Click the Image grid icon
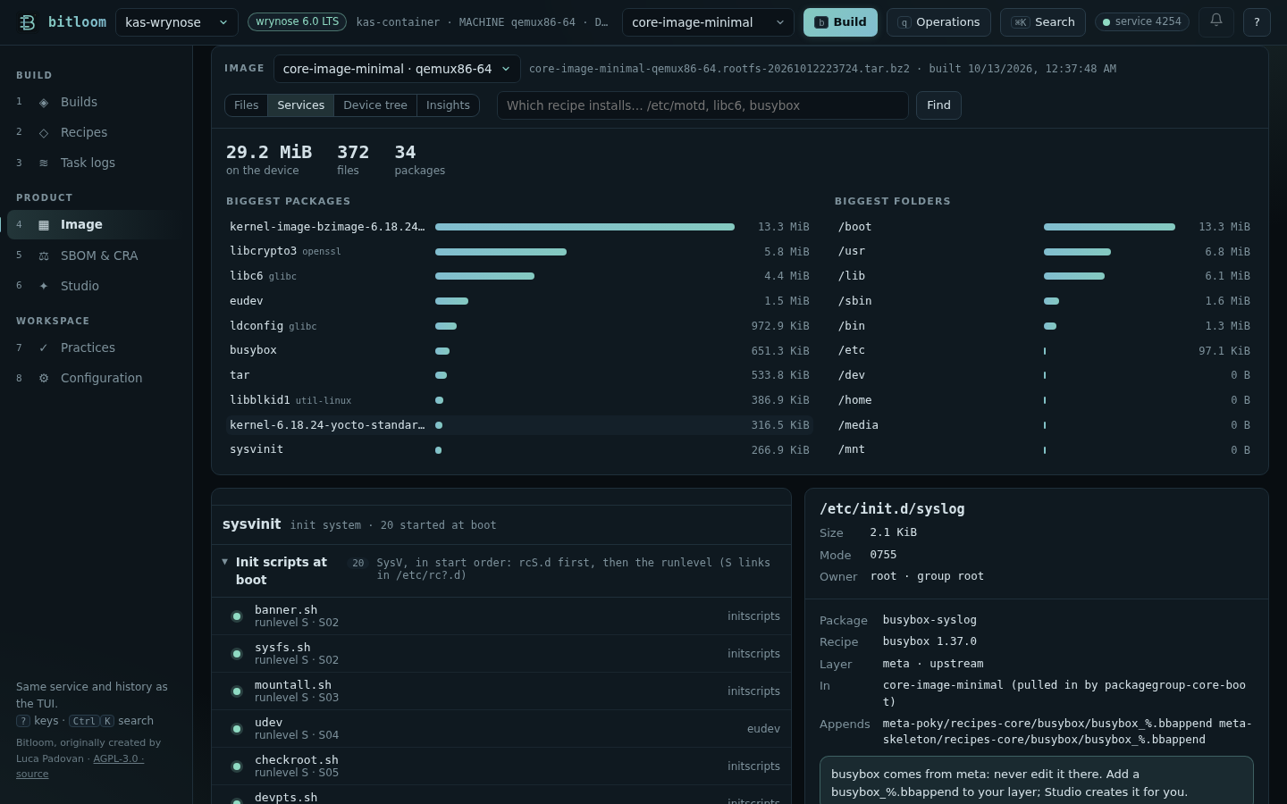Image resolution: width=1287 pixels, height=804 pixels. tap(44, 225)
